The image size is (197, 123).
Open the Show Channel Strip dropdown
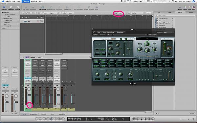point(109,32)
